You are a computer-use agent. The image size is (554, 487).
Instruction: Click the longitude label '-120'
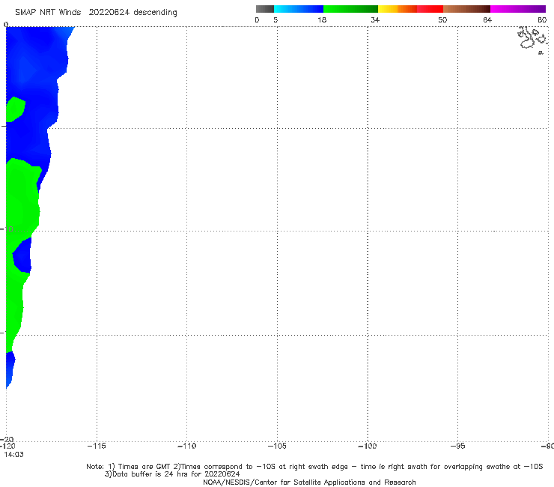pos(7,447)
